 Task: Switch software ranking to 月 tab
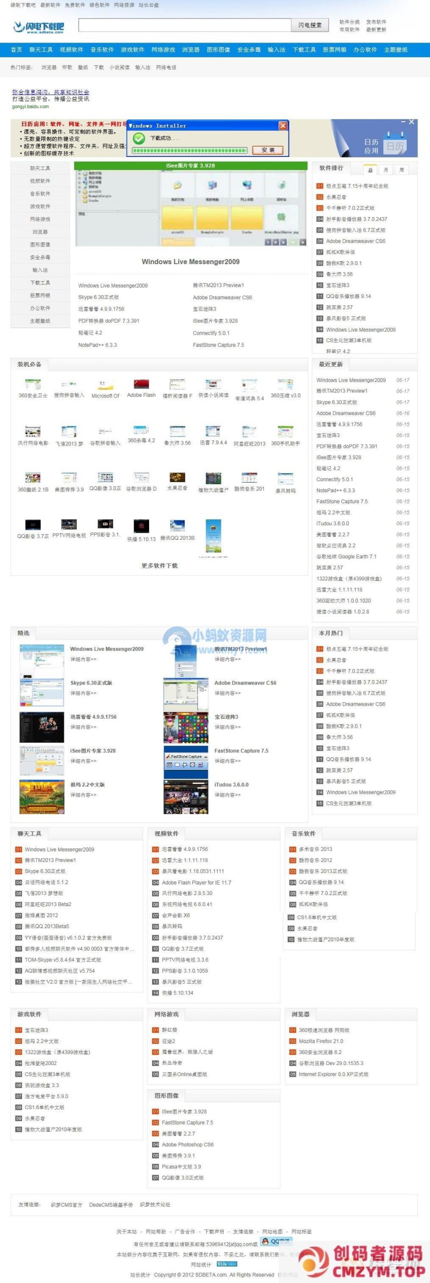pos(385,170)
